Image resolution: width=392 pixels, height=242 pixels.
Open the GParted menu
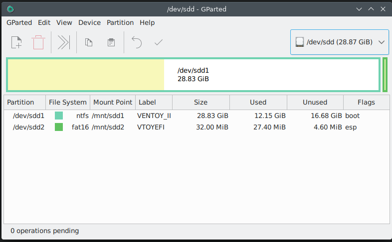point(19,22)
